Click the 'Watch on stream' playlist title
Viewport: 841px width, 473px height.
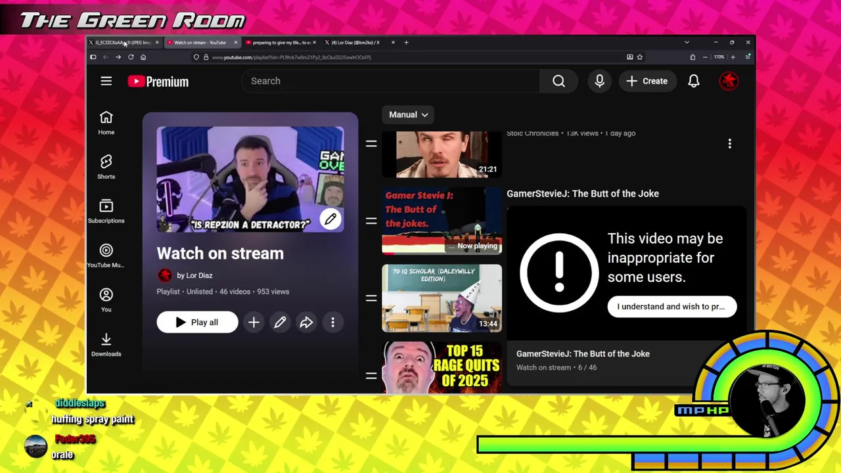click(x=220, y=253)
